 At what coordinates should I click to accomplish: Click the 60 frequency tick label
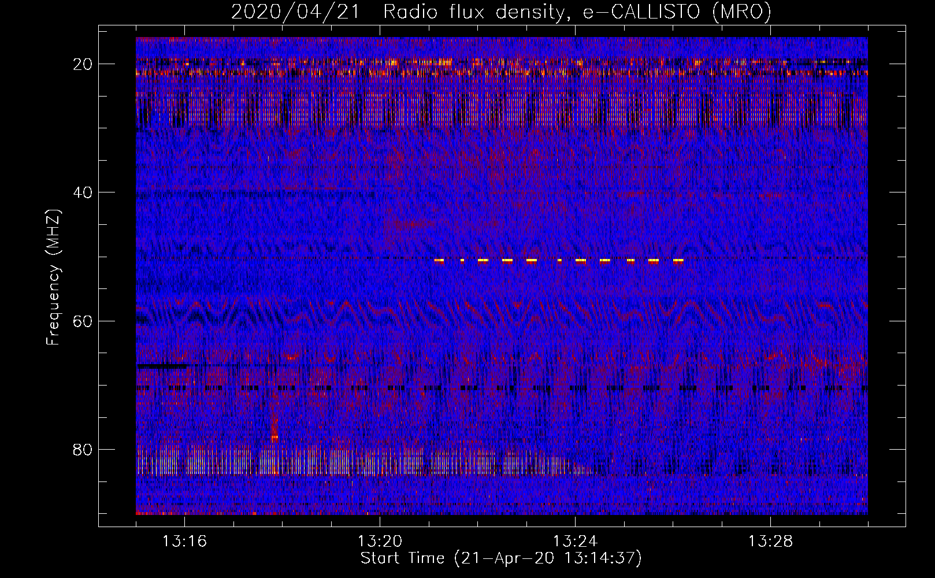83,321
